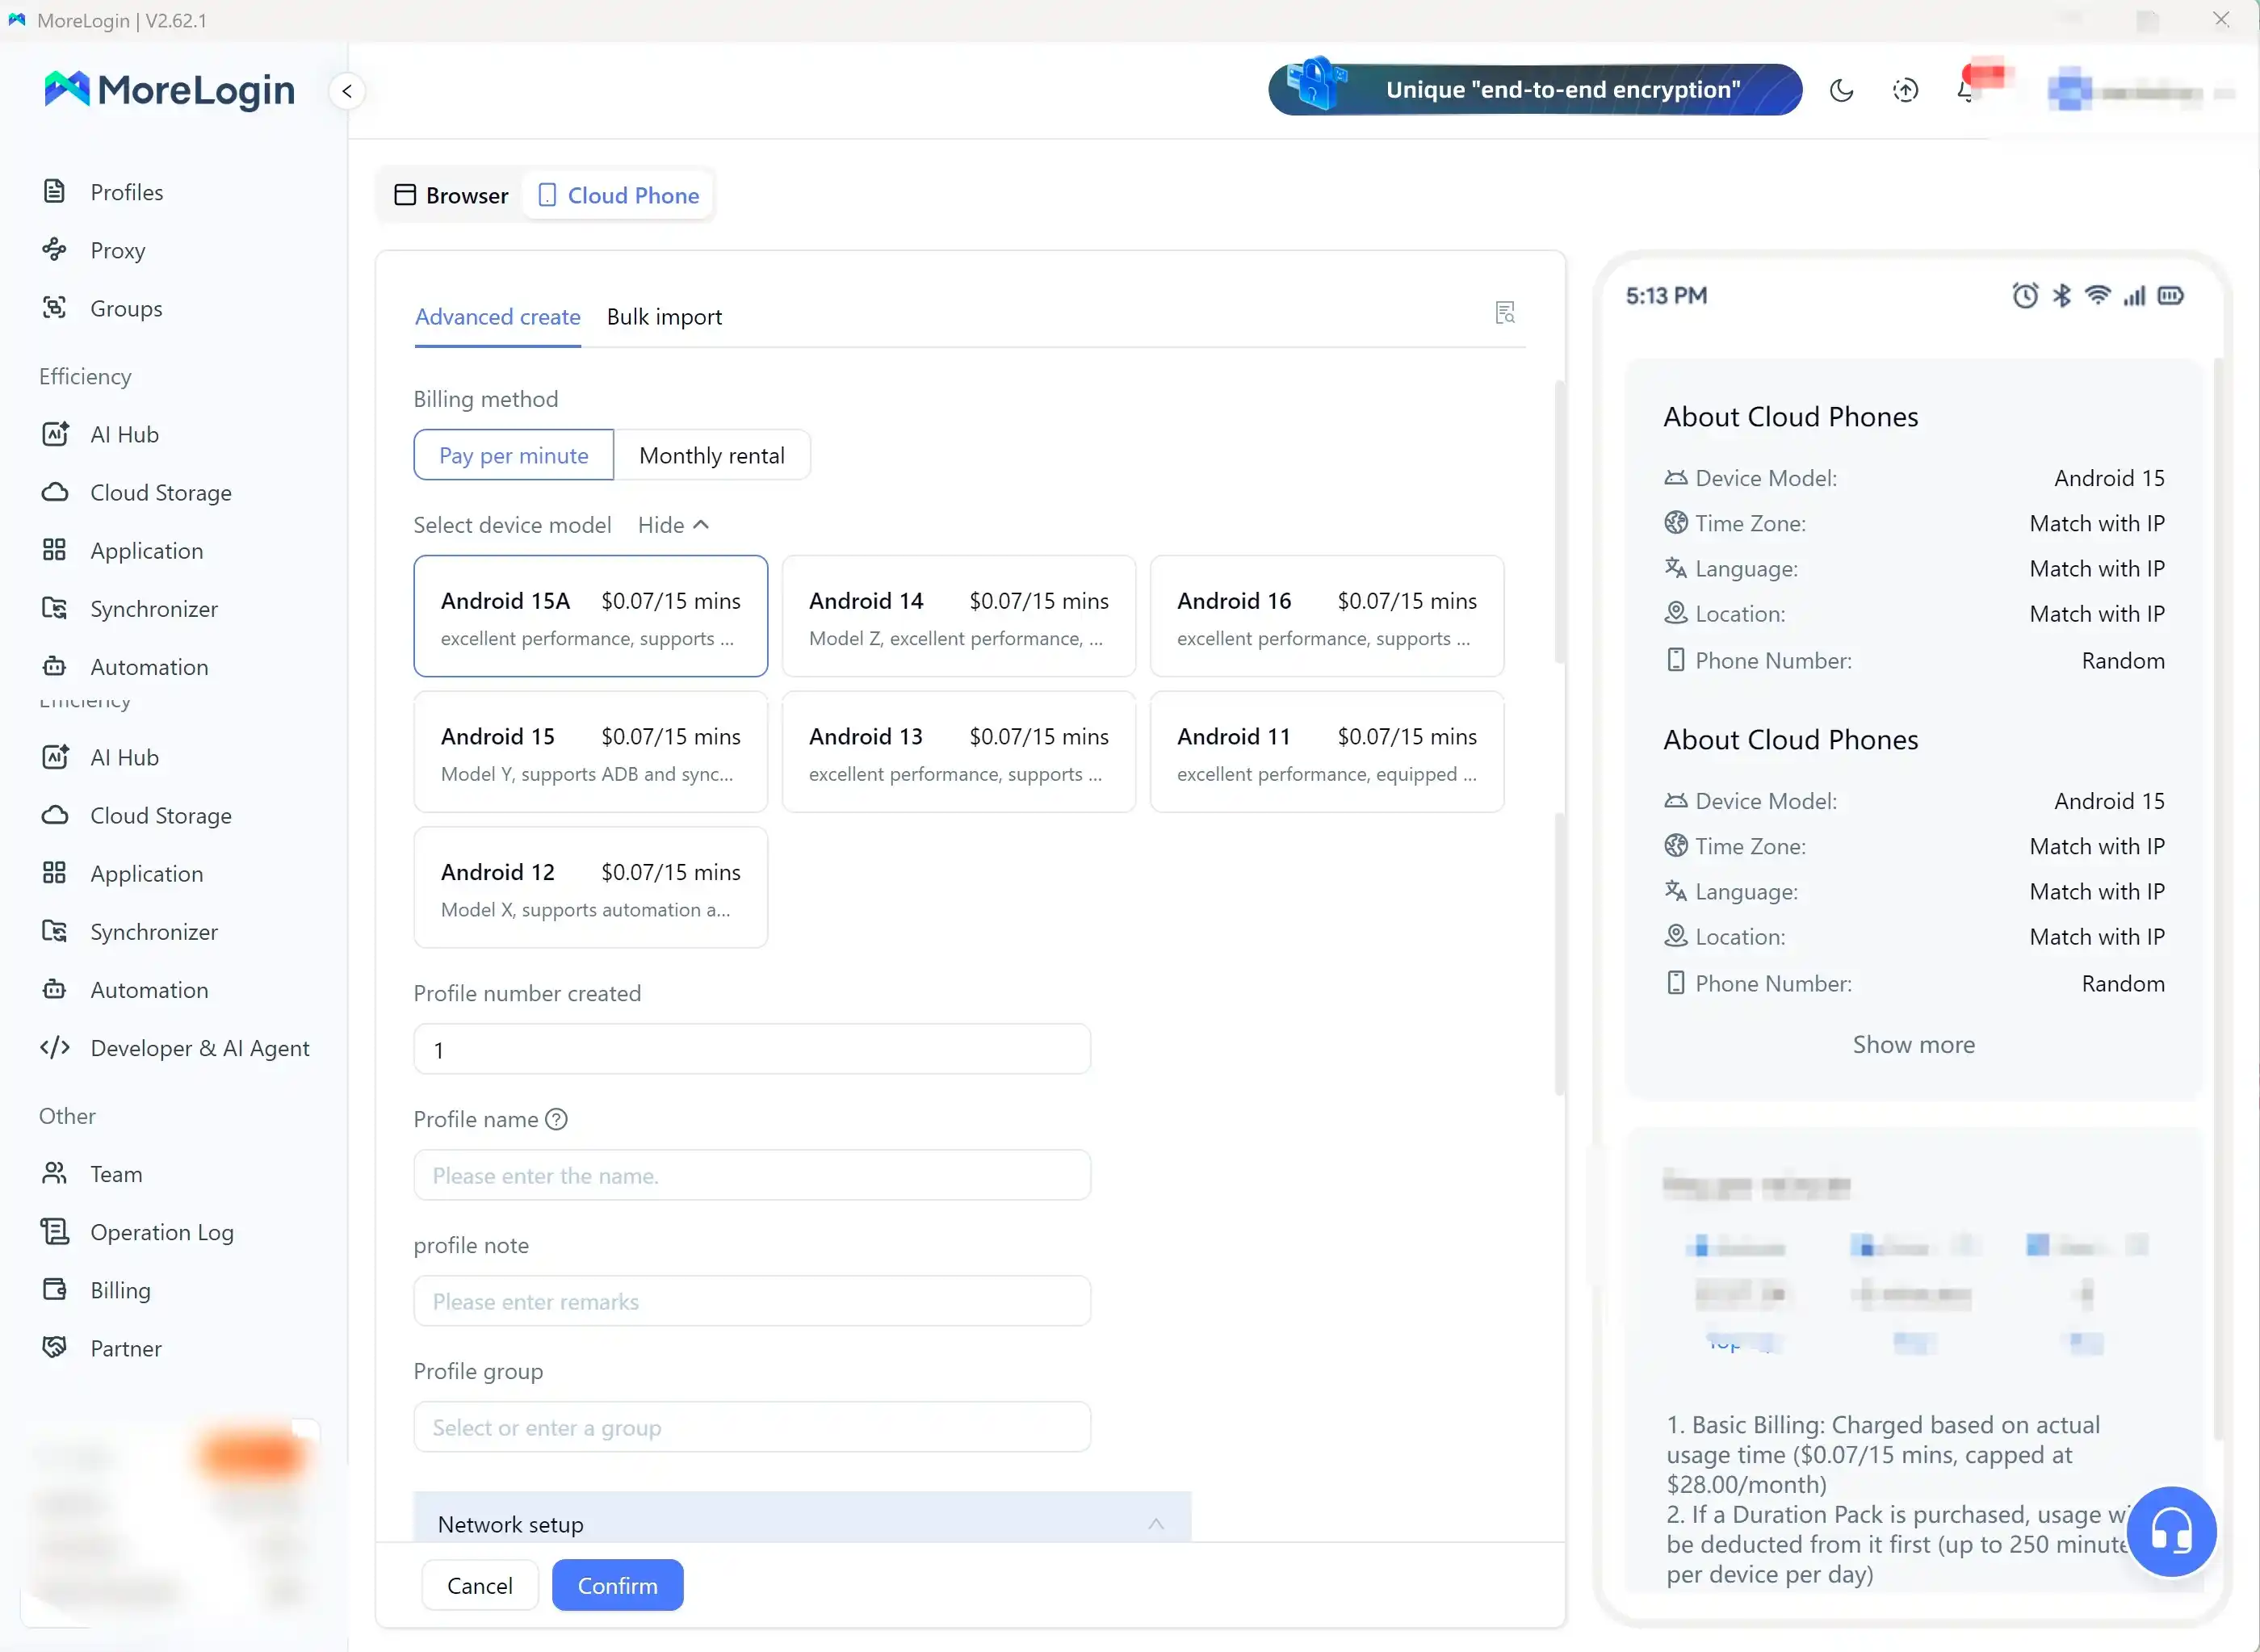Click the Profile name help question mark
The width and height of the screenshot is (2260, 1652).
point(556,1120)
